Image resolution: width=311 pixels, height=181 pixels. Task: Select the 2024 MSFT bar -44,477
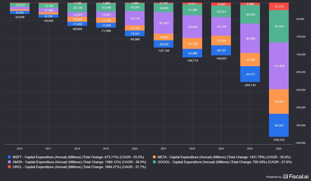click(x=250, y=74)
